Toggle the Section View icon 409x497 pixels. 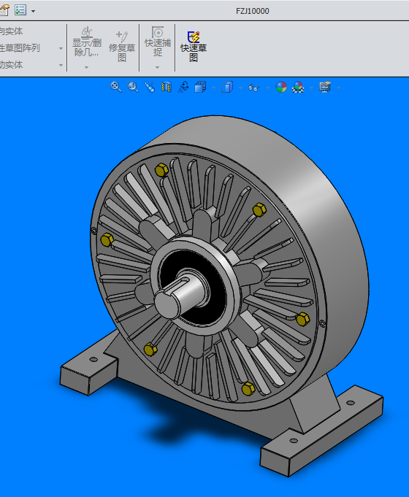(x=167, y=87)
